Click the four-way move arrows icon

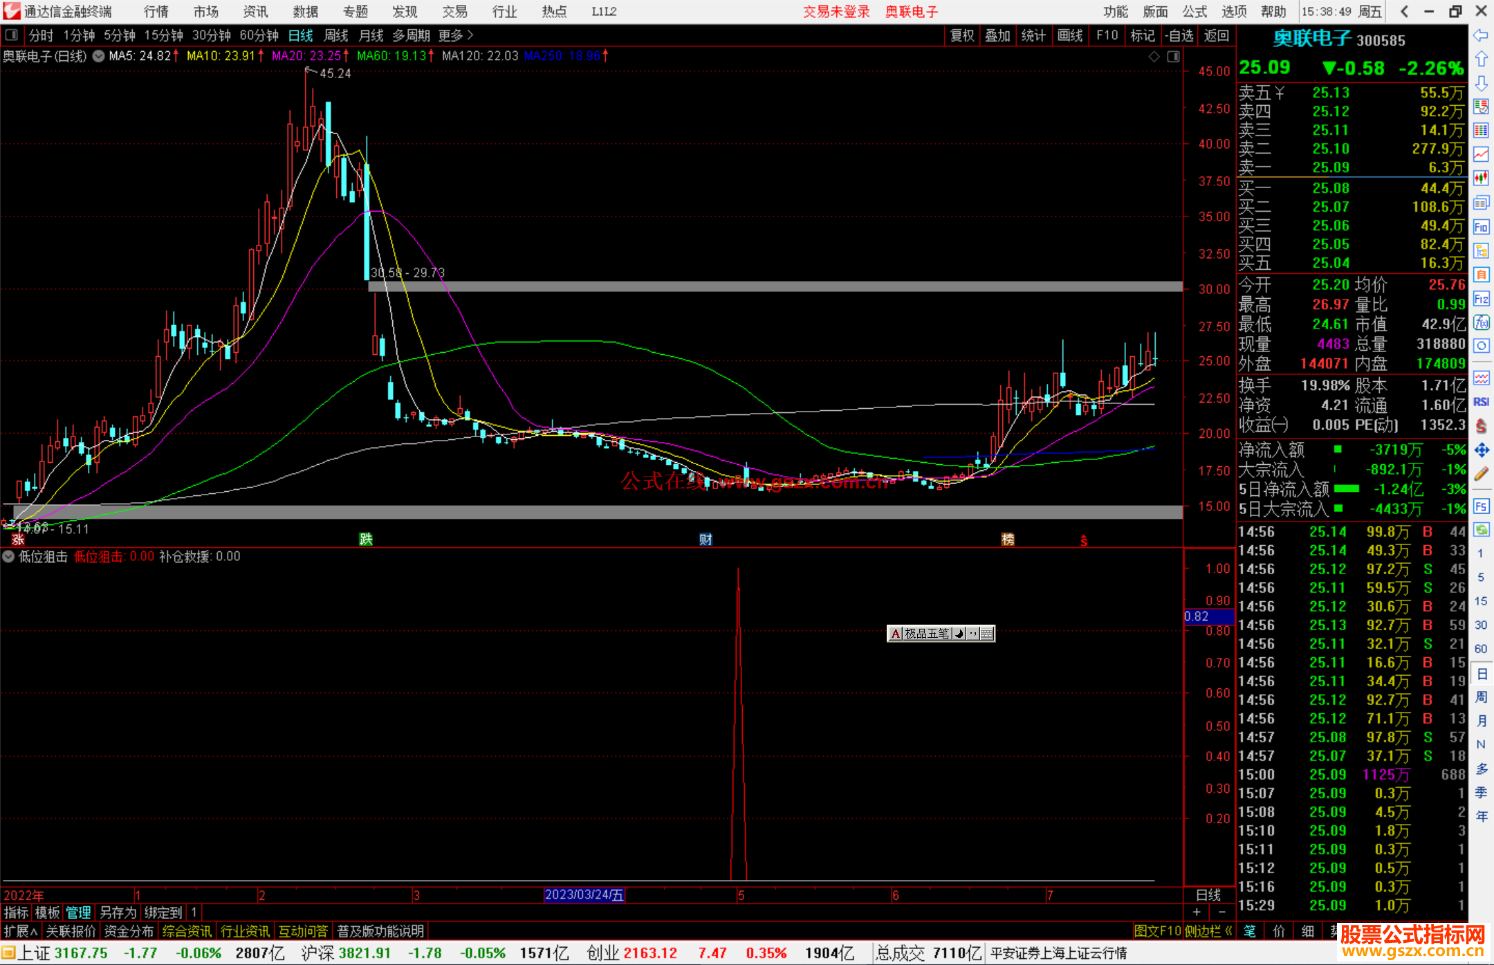[x=1481, y=450]
